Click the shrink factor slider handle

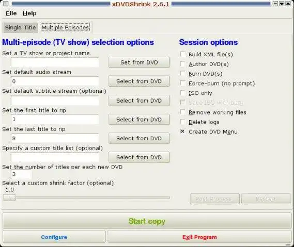[9, 198]
